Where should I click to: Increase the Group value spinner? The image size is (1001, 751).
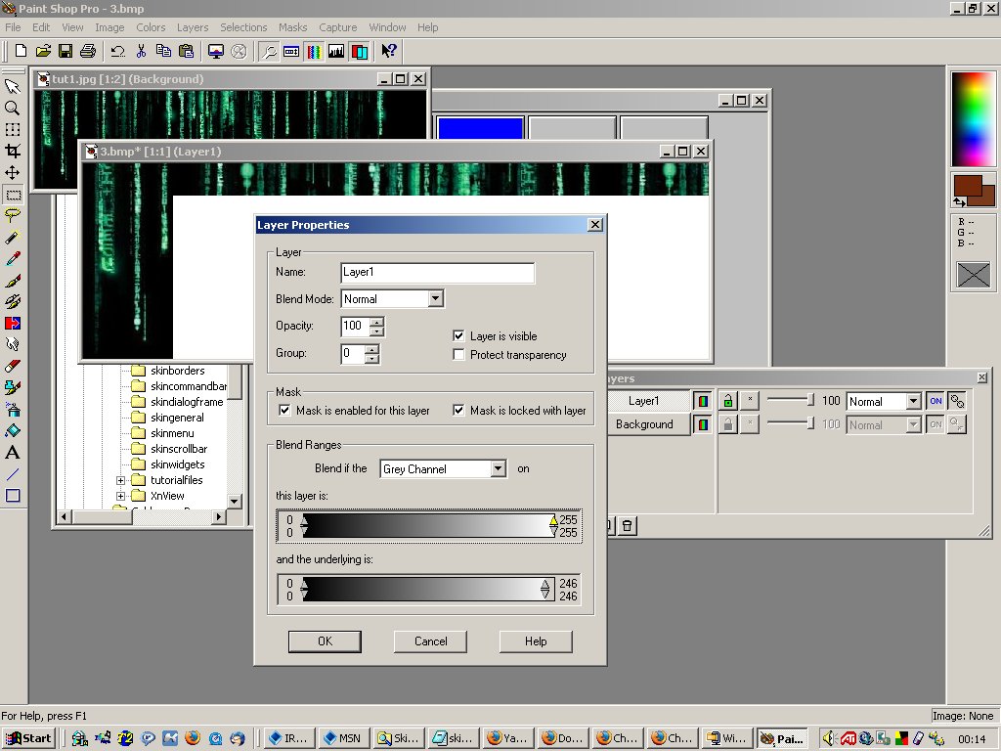point(372,349)
